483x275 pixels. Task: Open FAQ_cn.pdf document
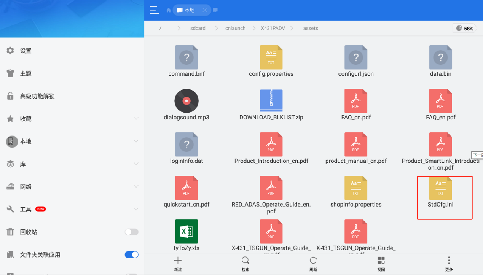[356, 105]
